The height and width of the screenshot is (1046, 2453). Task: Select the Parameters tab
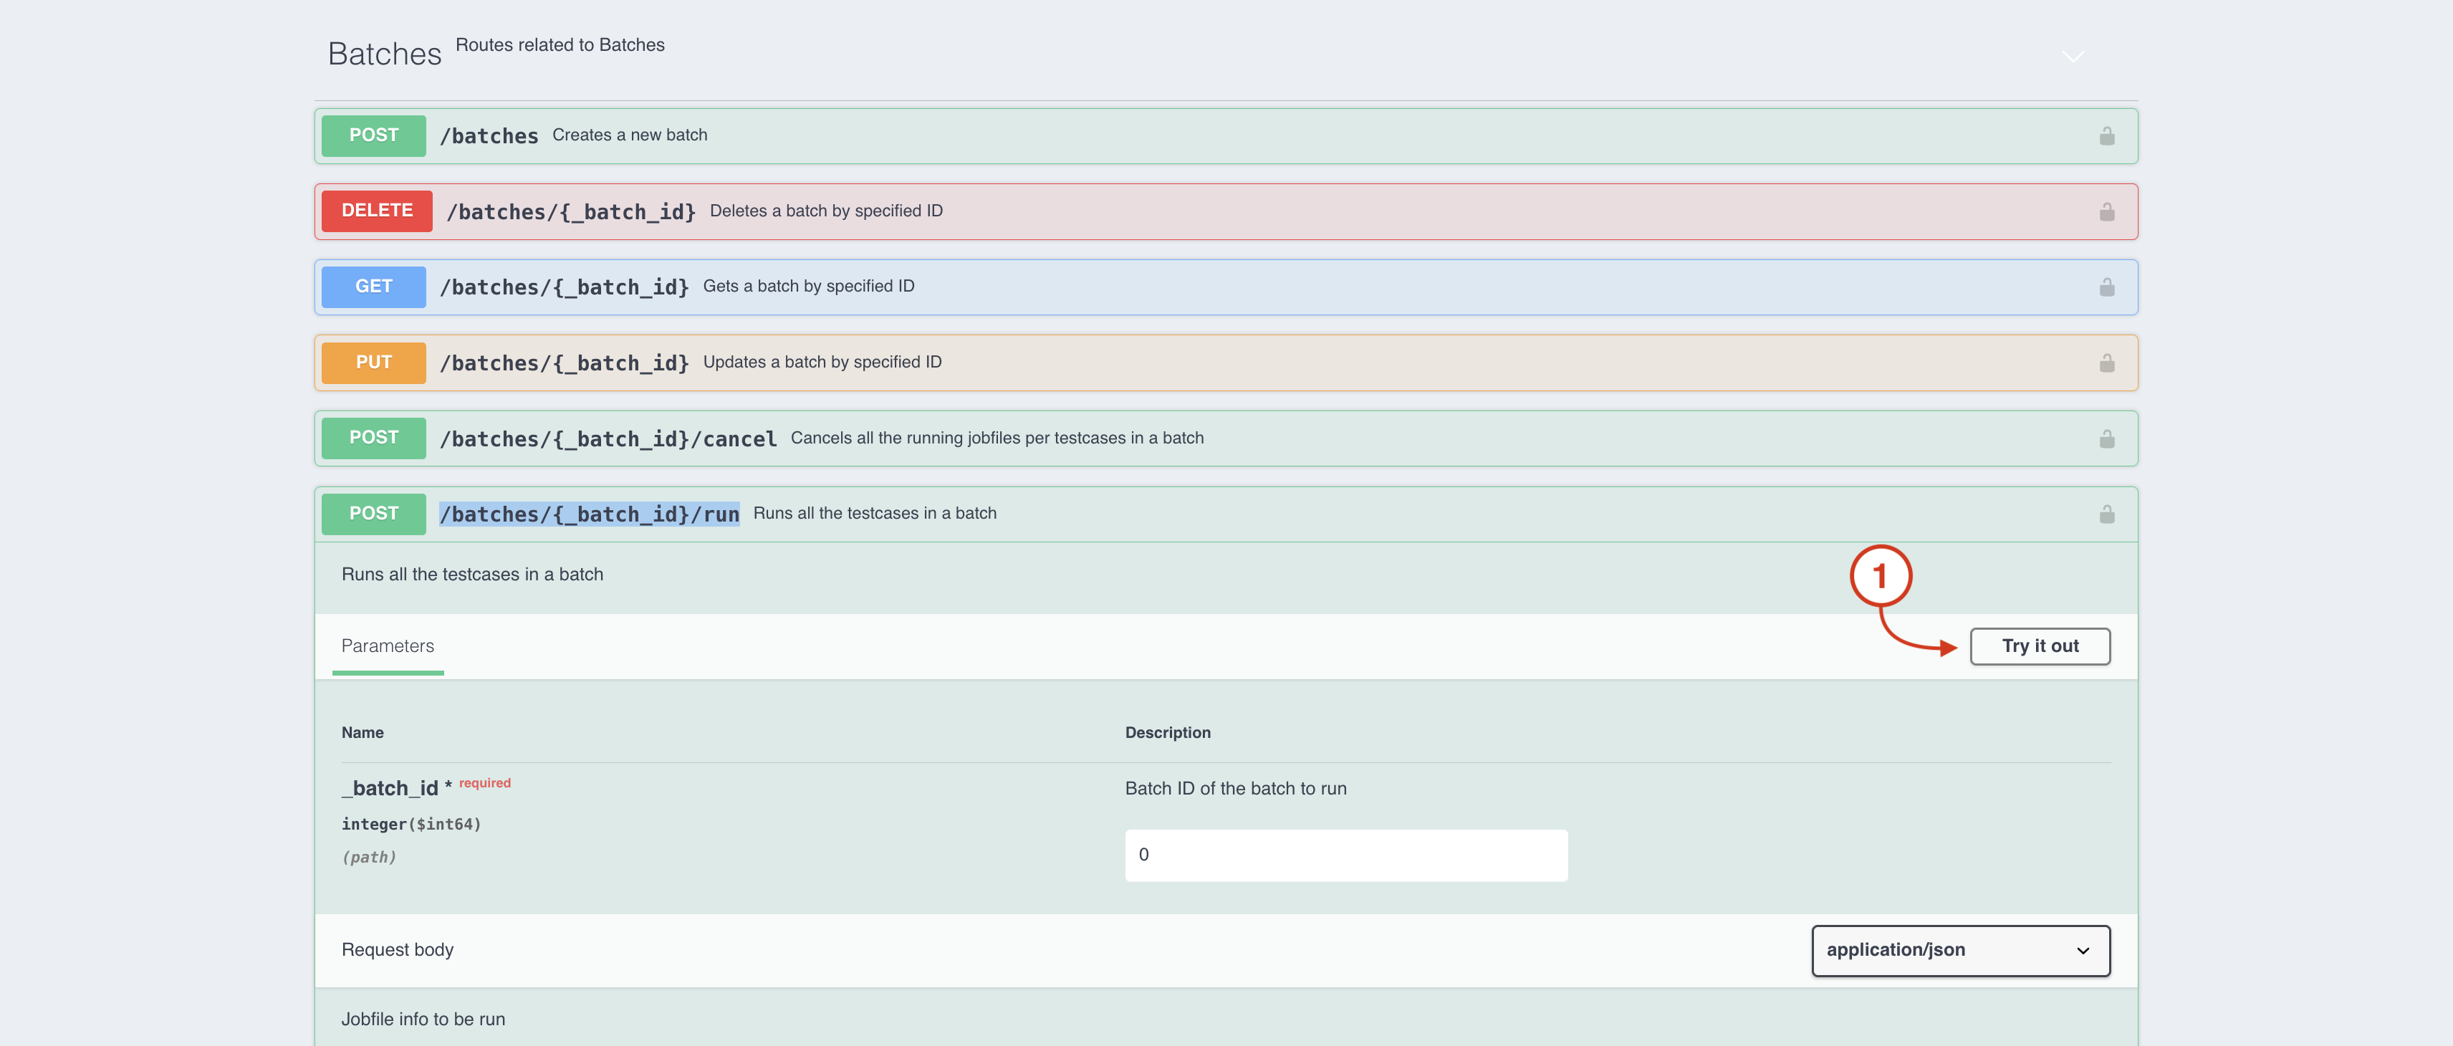pyautogui.click(x=388, y=646)
